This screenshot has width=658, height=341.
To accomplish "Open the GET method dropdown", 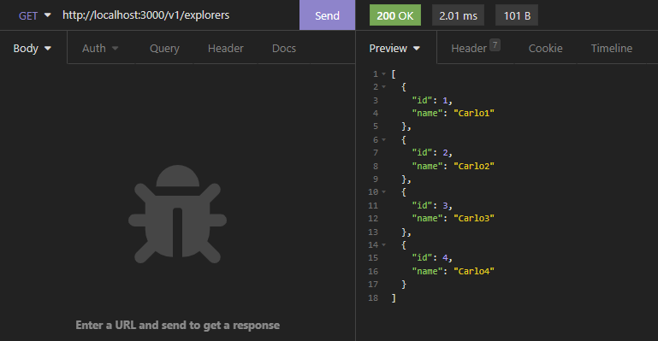I will (34, 15).
